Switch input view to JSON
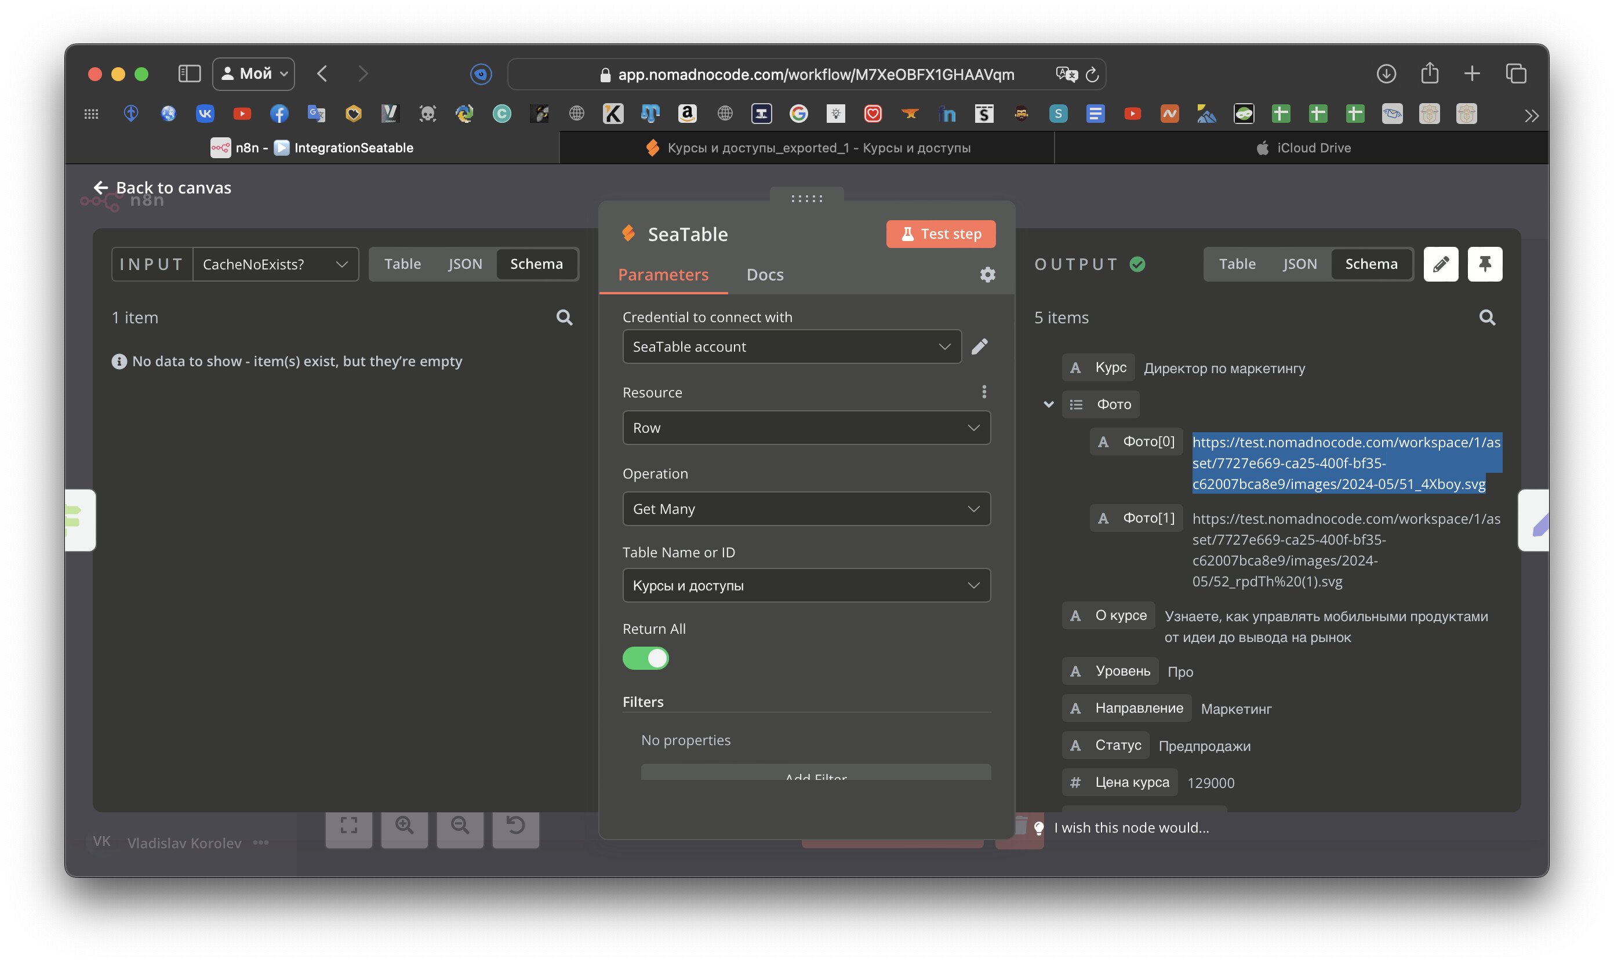The width and height of the screenshot is (1614, 963). coord(465,264)
